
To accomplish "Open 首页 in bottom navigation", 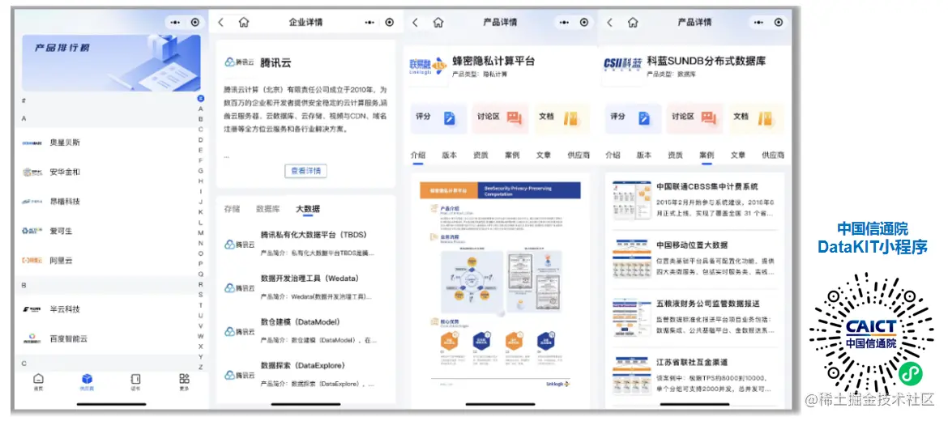I will [38, 382].
